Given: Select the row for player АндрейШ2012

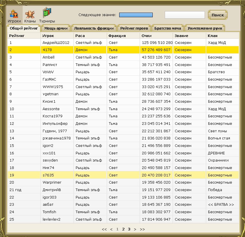Looking at the screenshot, I should pos(123,42).
